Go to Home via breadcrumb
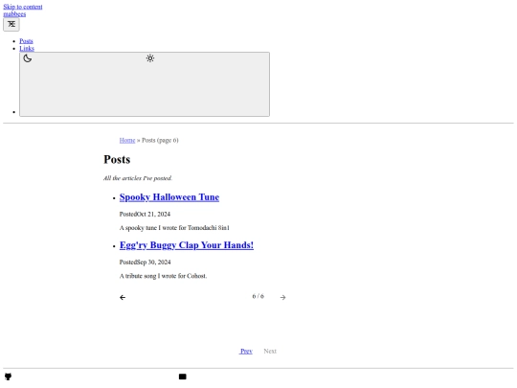Viewport: 517px width, 388px height. point(127,140)
